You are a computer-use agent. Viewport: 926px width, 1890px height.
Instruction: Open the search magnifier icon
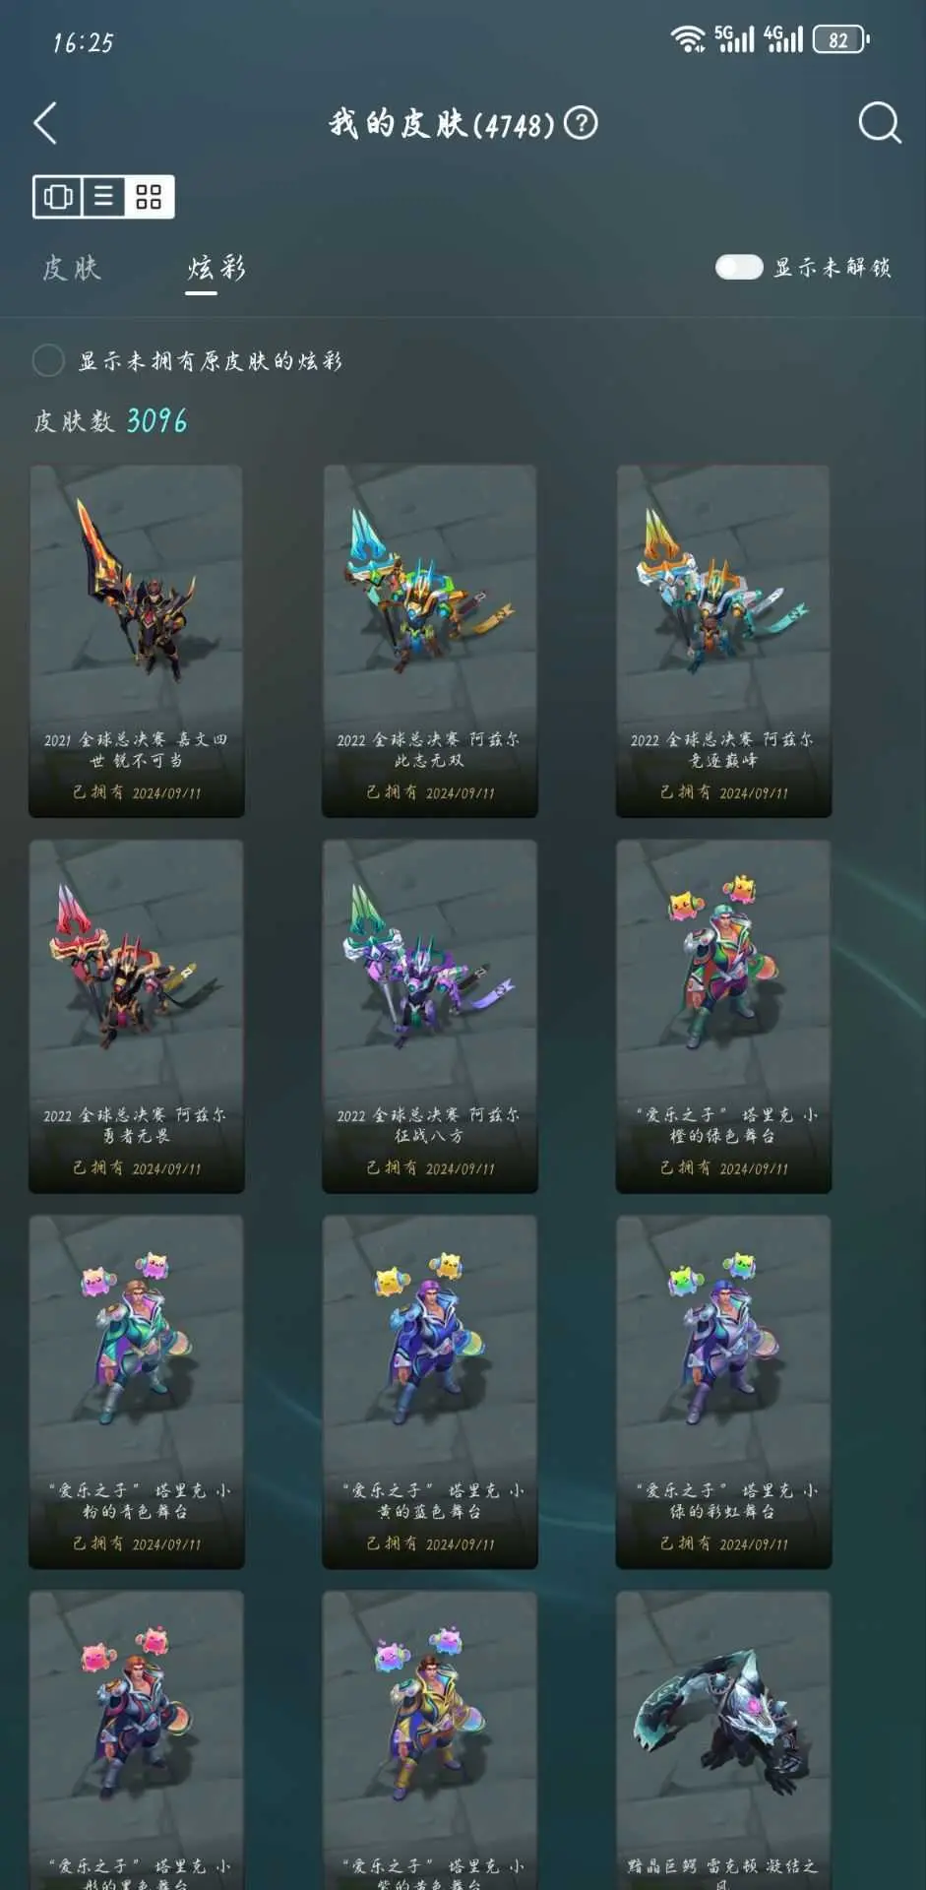pos(879,123)
